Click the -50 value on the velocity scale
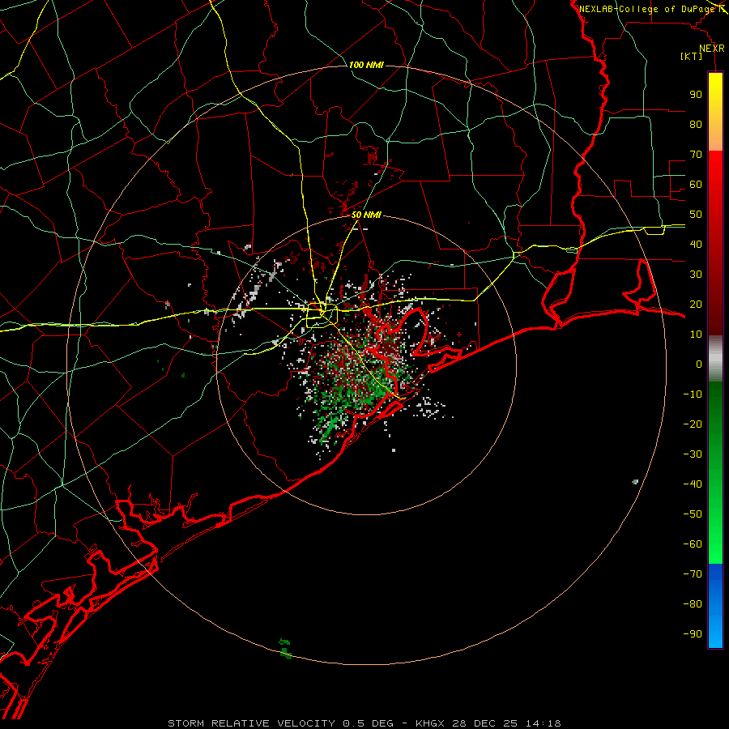Viewport: 729px width, 729px height. pos(693,514)
